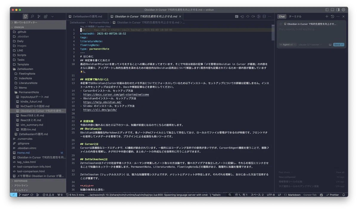The image size is (358, 210).
Task: Expand the NOTEPADS section
Action: click(x=38, y=181)
